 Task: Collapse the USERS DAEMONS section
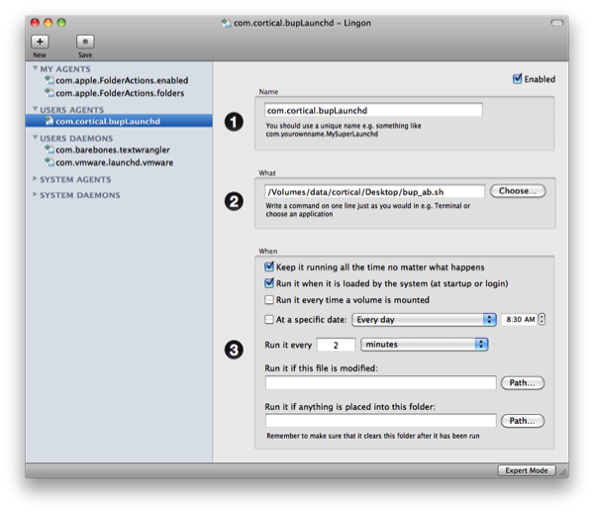point(36,138)
